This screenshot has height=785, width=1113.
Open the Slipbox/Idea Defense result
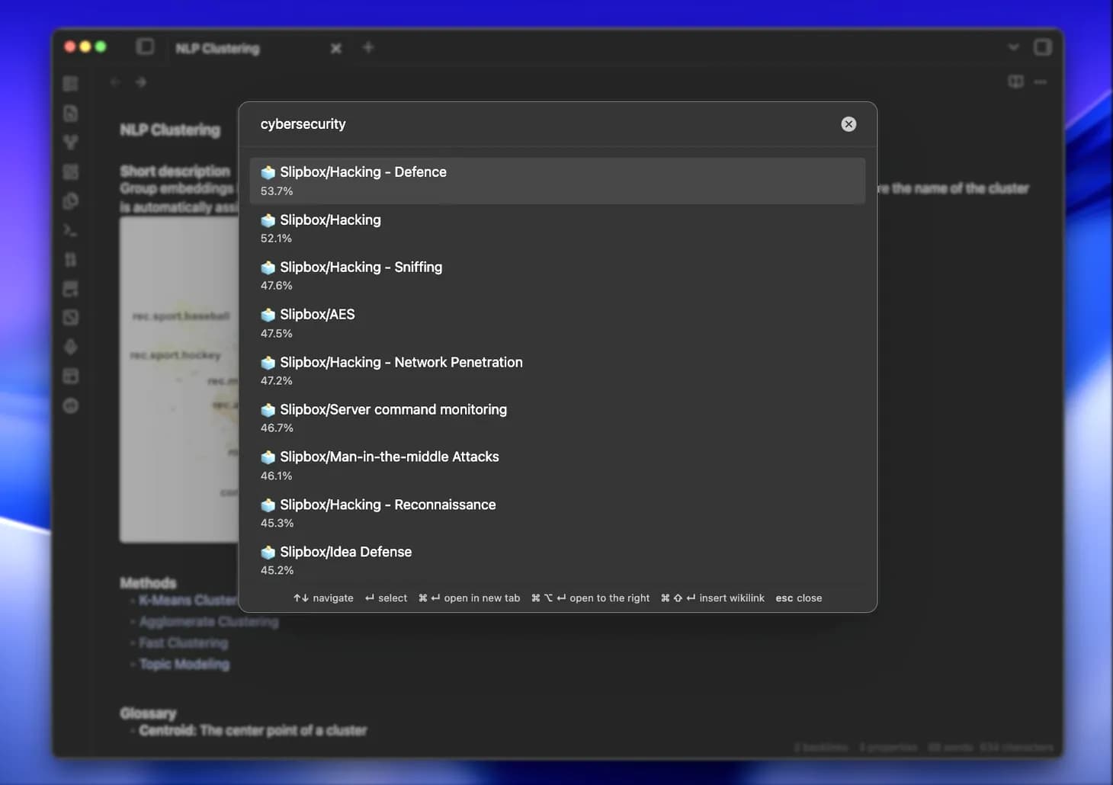click(x=557, y=560)
